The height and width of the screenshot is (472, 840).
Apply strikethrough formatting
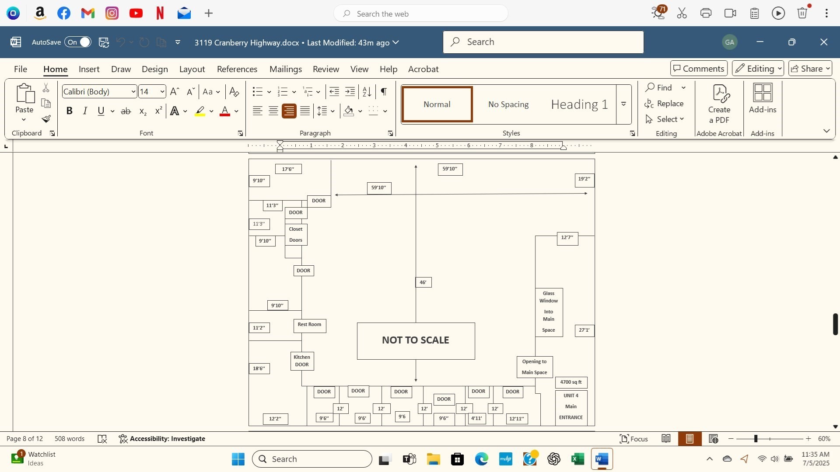click(x=126, y=111)
